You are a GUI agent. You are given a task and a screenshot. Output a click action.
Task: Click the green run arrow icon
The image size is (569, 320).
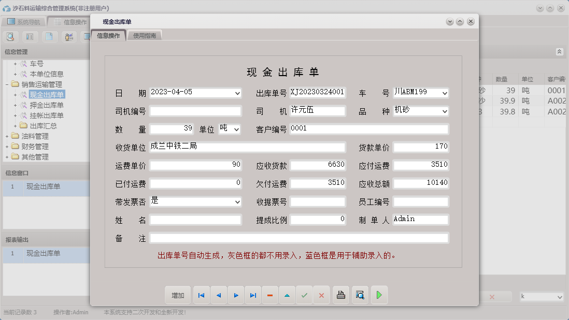(378, 295)
